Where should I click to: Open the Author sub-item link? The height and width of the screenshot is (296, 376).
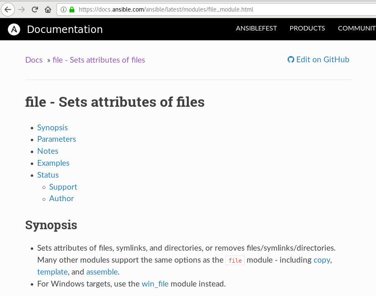[62, 199]
